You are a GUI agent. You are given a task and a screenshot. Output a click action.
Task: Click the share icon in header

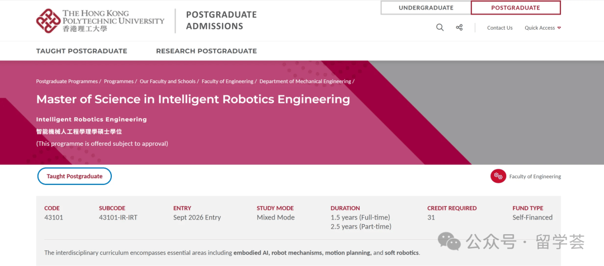click(459, 27)
